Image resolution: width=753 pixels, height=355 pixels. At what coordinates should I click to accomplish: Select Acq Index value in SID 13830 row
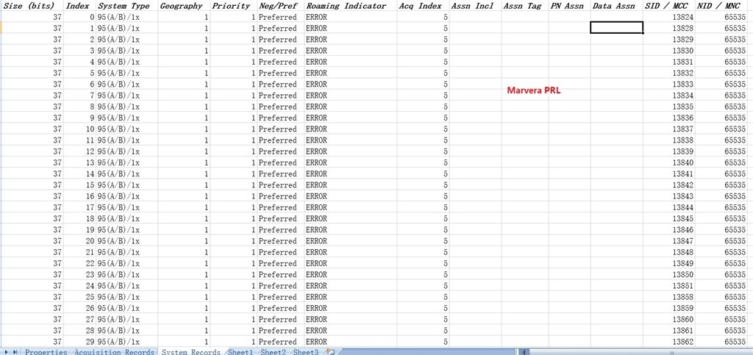pyautogui.click(x=423, y=51)
